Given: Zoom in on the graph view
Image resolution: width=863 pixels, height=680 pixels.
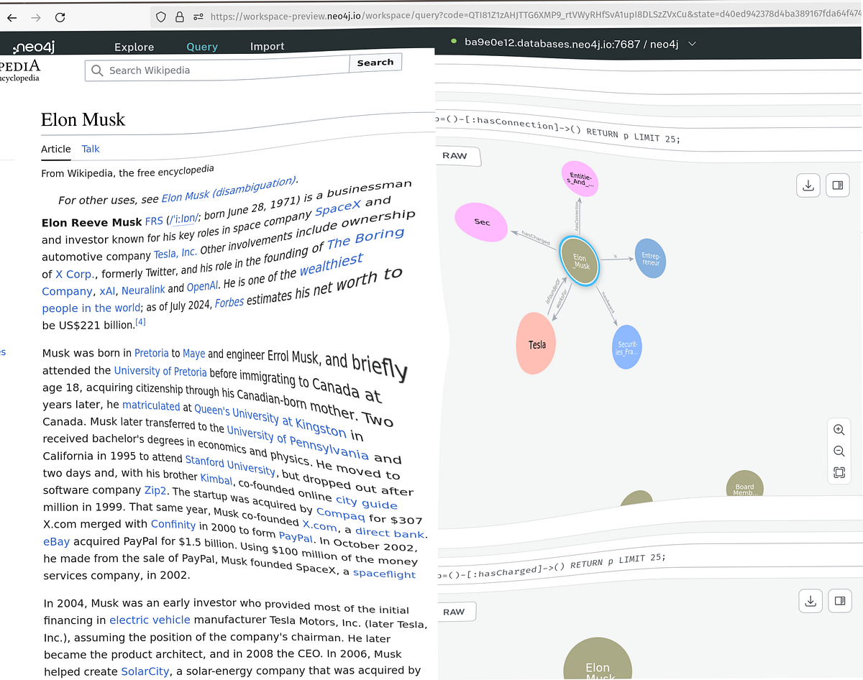Looking at the screenshot, I should pos(839,429).
